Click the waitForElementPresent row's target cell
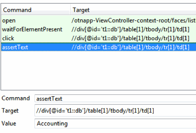 point(130,29)
